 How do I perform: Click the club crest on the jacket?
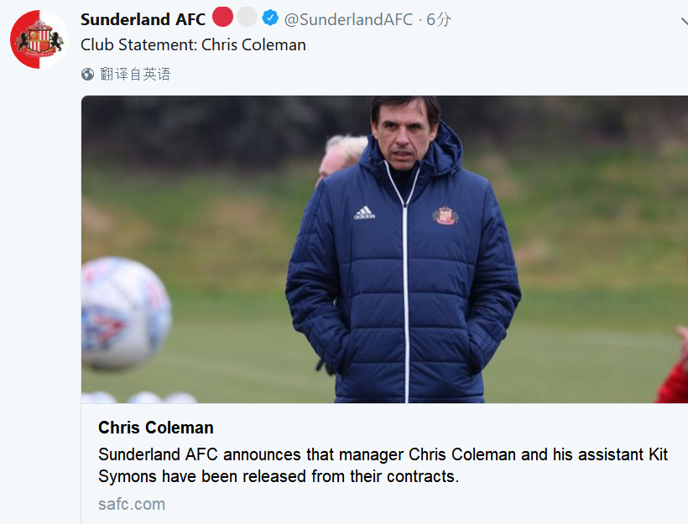click(x=445, y=215)
